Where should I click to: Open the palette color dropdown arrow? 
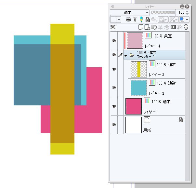tap(119, 20)
